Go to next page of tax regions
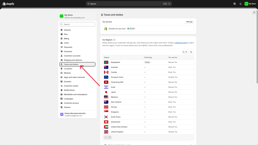Viewport: 258px width, 145px height. point(110,137)
